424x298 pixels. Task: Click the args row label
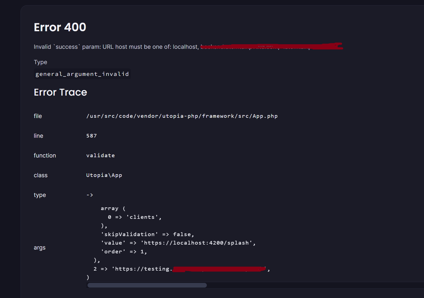point(39,247)
